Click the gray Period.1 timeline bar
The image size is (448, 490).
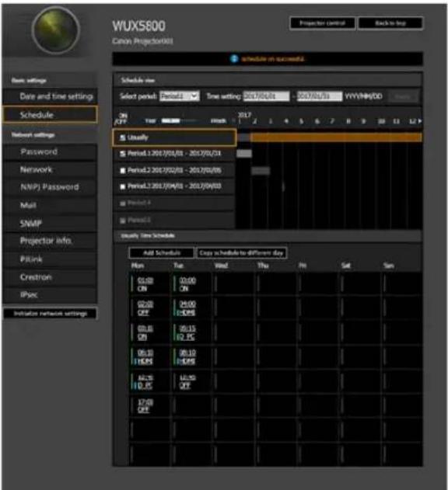(244, 154)
